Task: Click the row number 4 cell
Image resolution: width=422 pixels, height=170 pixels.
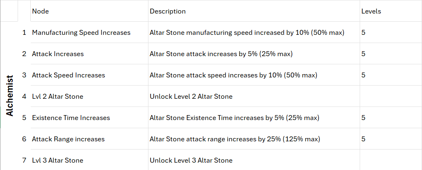Action: [x=24, y=96]
